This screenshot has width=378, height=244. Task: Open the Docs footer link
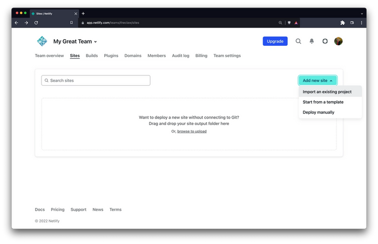(40, 210)
